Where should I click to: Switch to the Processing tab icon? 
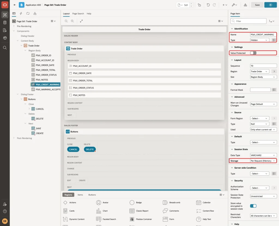(28, 14)
